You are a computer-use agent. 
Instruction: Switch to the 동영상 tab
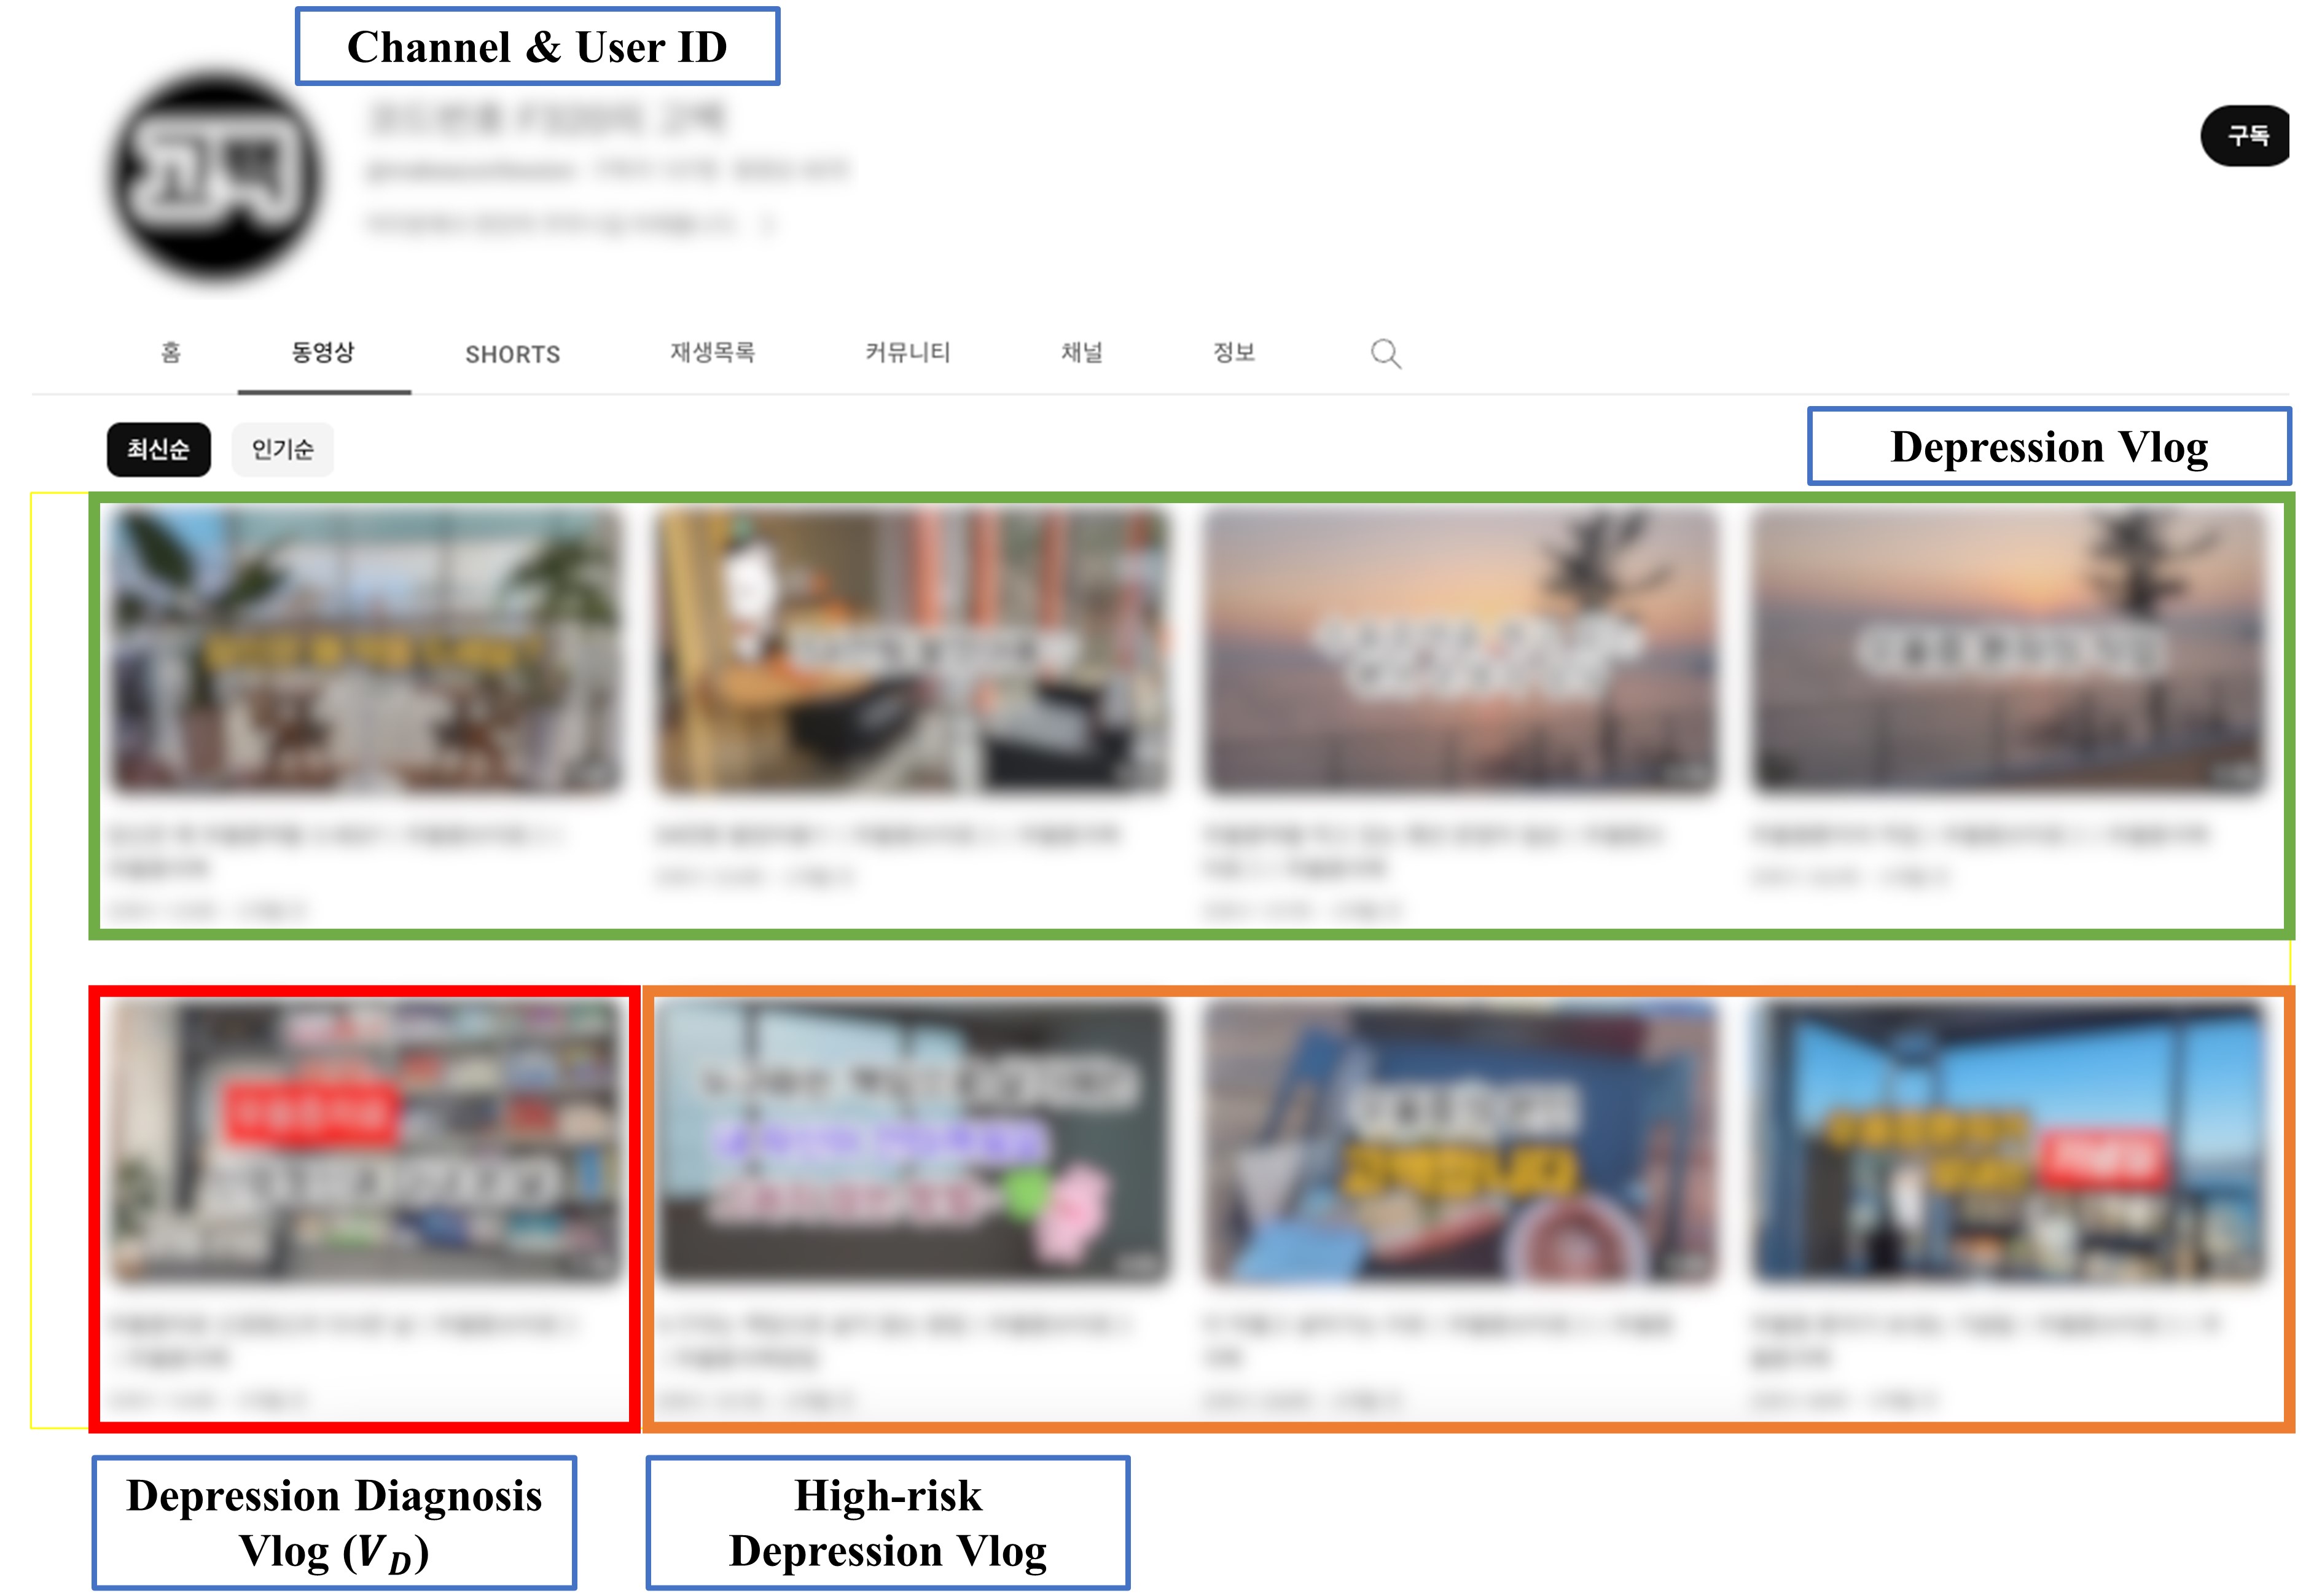point(323,353)
